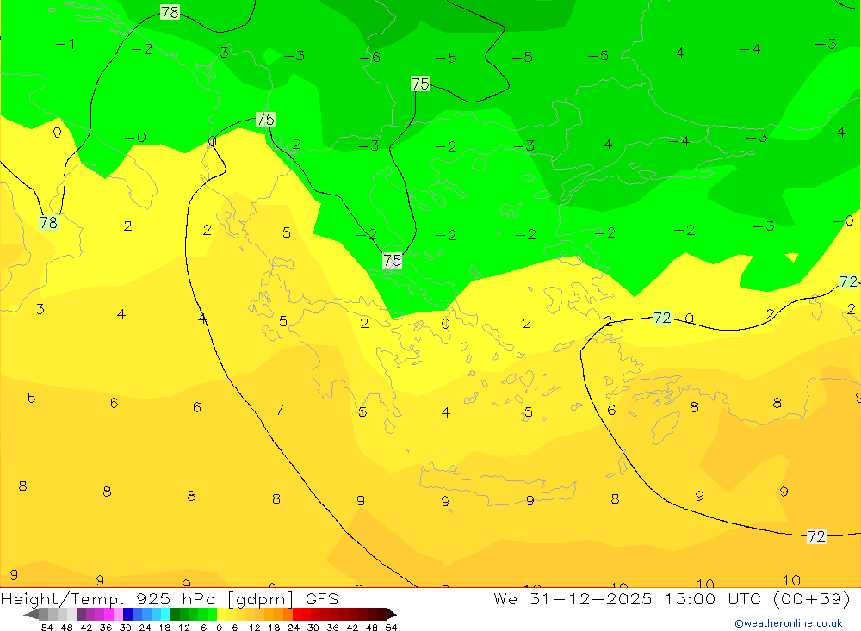
Task: Click the gray left arrow end of color scale
Action: pyautogui.click(x=31, y=614)
